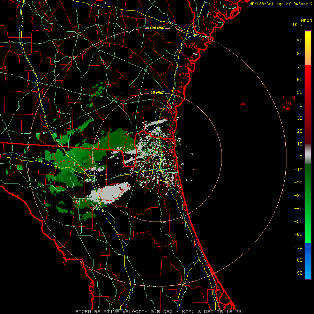Click the Storm Relative Velocity caption at bottom
Viewport: 314px width, 314px height.
point(158,312)
